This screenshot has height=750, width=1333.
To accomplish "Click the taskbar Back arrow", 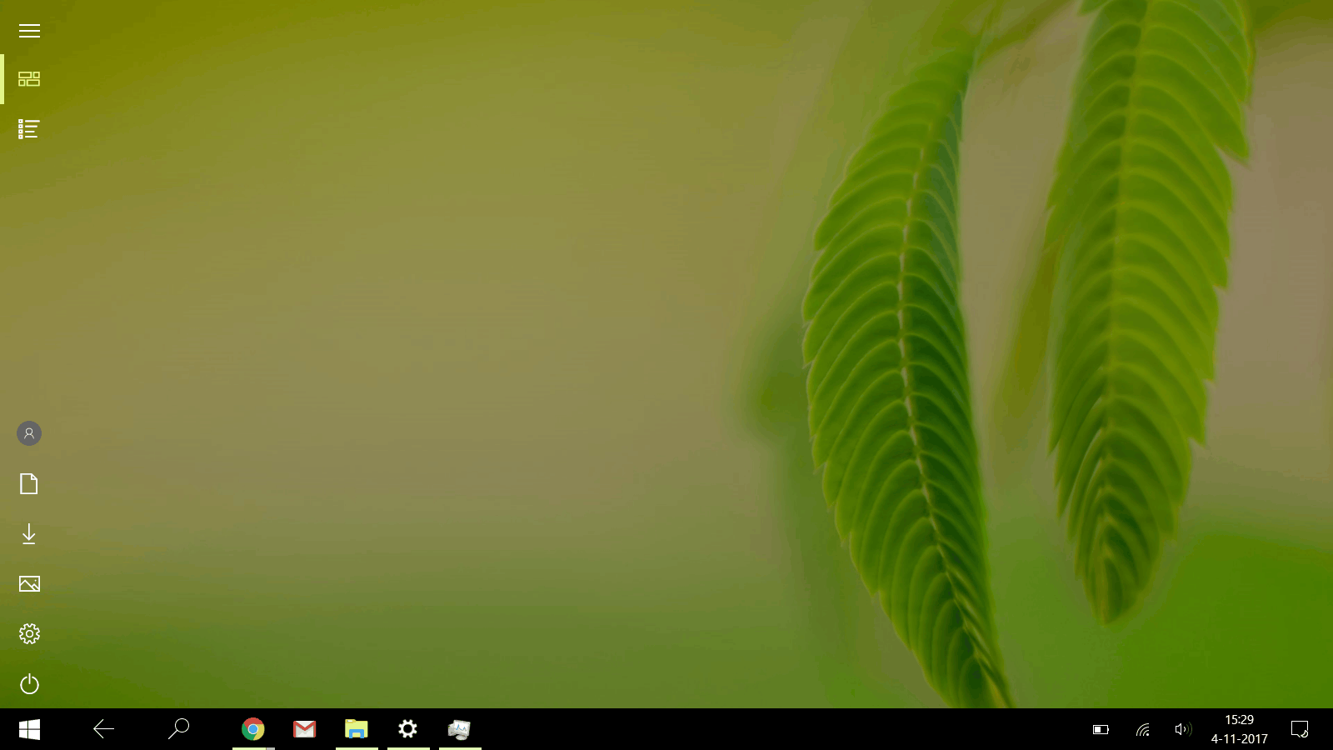I will coord(103,729).
